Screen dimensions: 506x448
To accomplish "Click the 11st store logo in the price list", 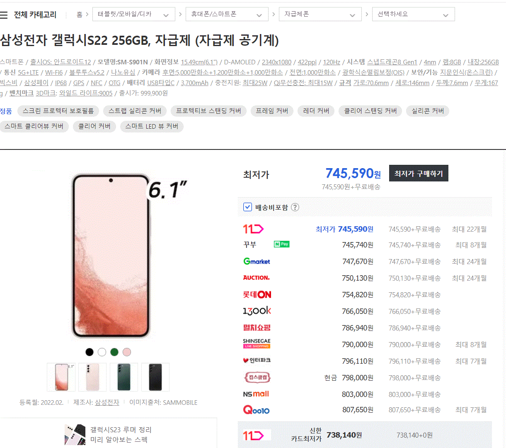I will click(x=253, y=229).
